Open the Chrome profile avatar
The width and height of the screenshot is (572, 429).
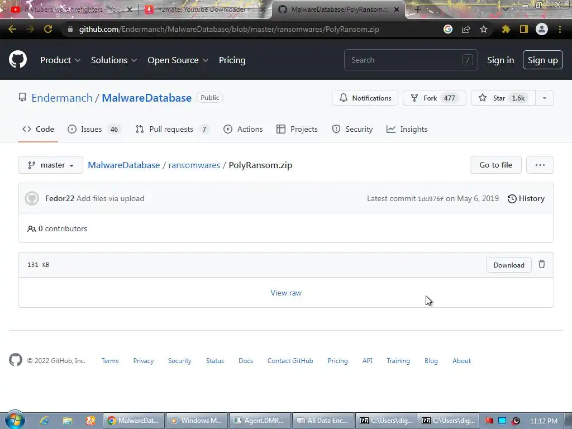point(542,29)
